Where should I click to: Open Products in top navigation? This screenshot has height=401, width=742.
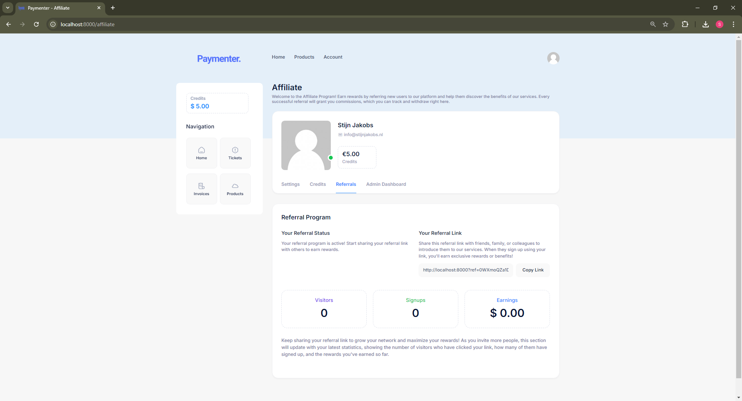pyautogui.click(x=304, y=57)
